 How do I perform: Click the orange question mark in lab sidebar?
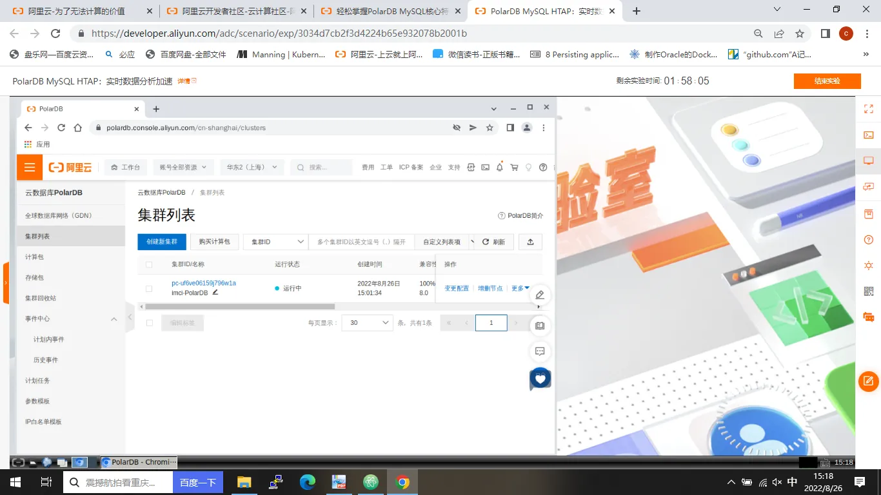[868, 240]
